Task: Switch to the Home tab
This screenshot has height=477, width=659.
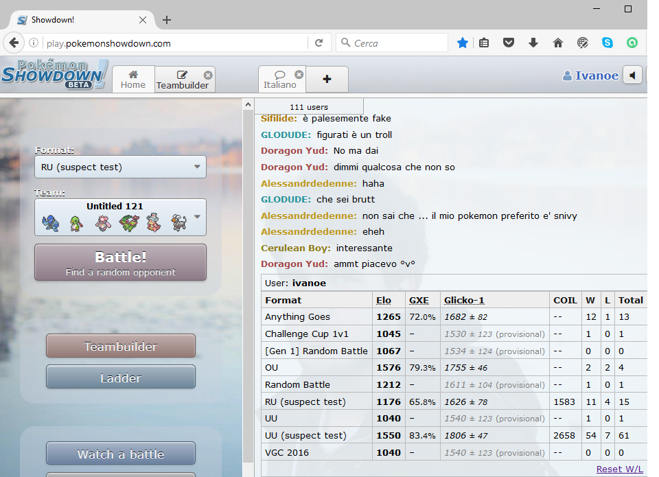Action: [x=133, y=79]
